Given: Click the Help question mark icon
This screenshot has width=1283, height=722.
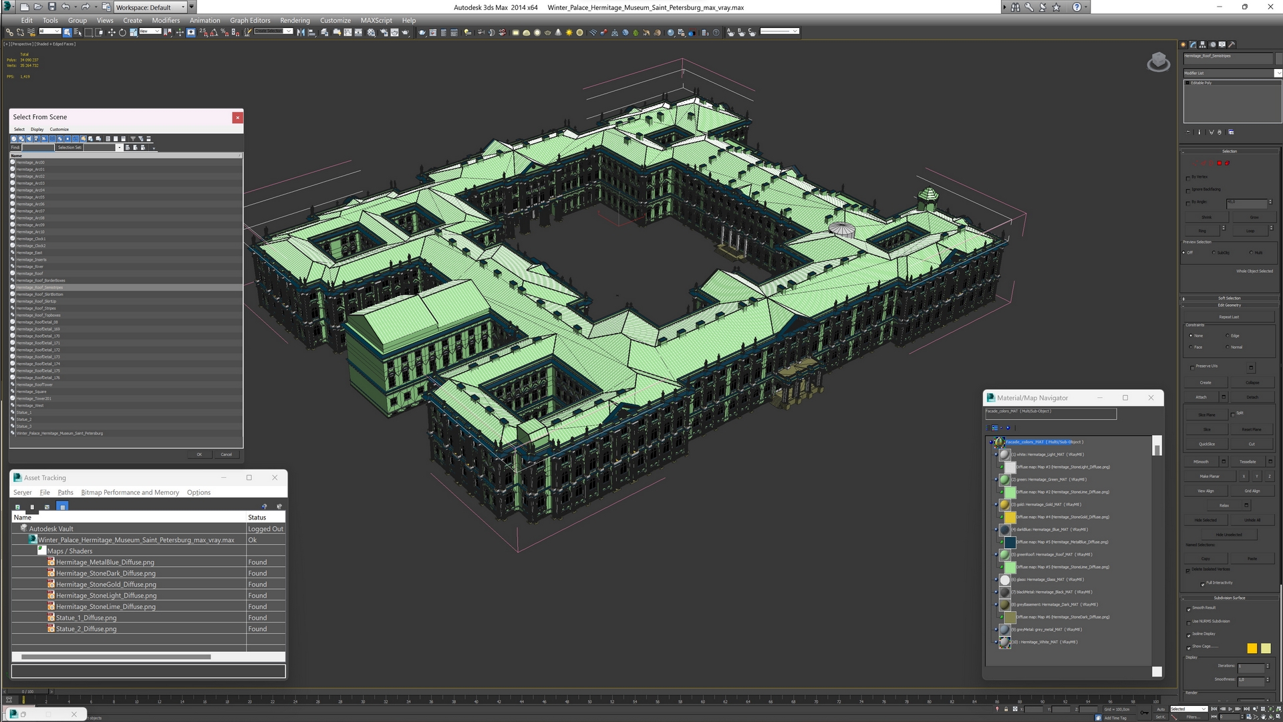Looking at the screenshot, I should coord(1077,7).
